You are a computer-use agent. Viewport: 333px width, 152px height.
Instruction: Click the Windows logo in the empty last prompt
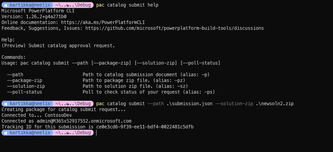click(x=6, y=133)
